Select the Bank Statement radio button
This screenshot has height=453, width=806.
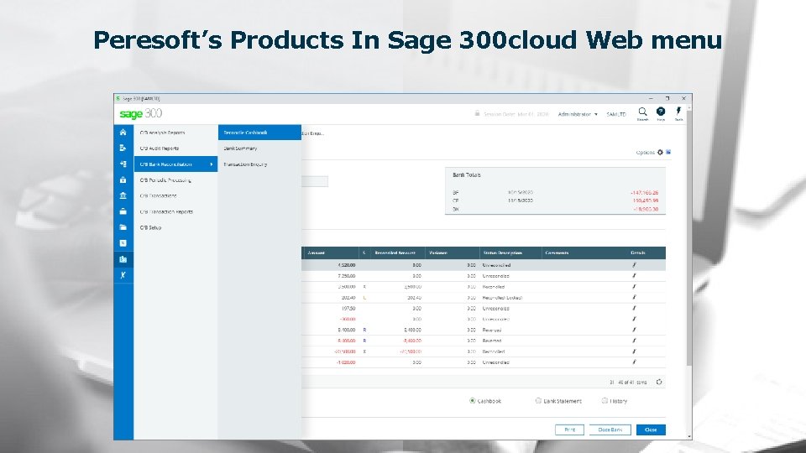tap(538, 401)
